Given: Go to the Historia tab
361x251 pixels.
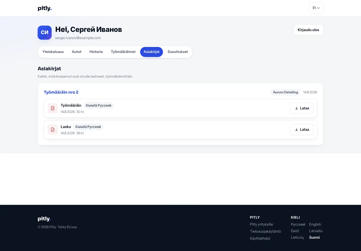Looking at the screenshot, I should pos(96,52).
